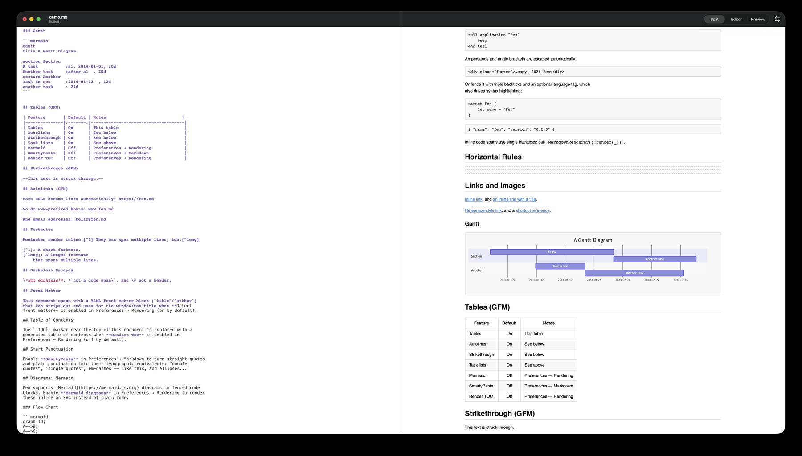The image size is (802, 456).
Task: Click the 'Horizontal Rules' preview heading
Action: (493, 157)
